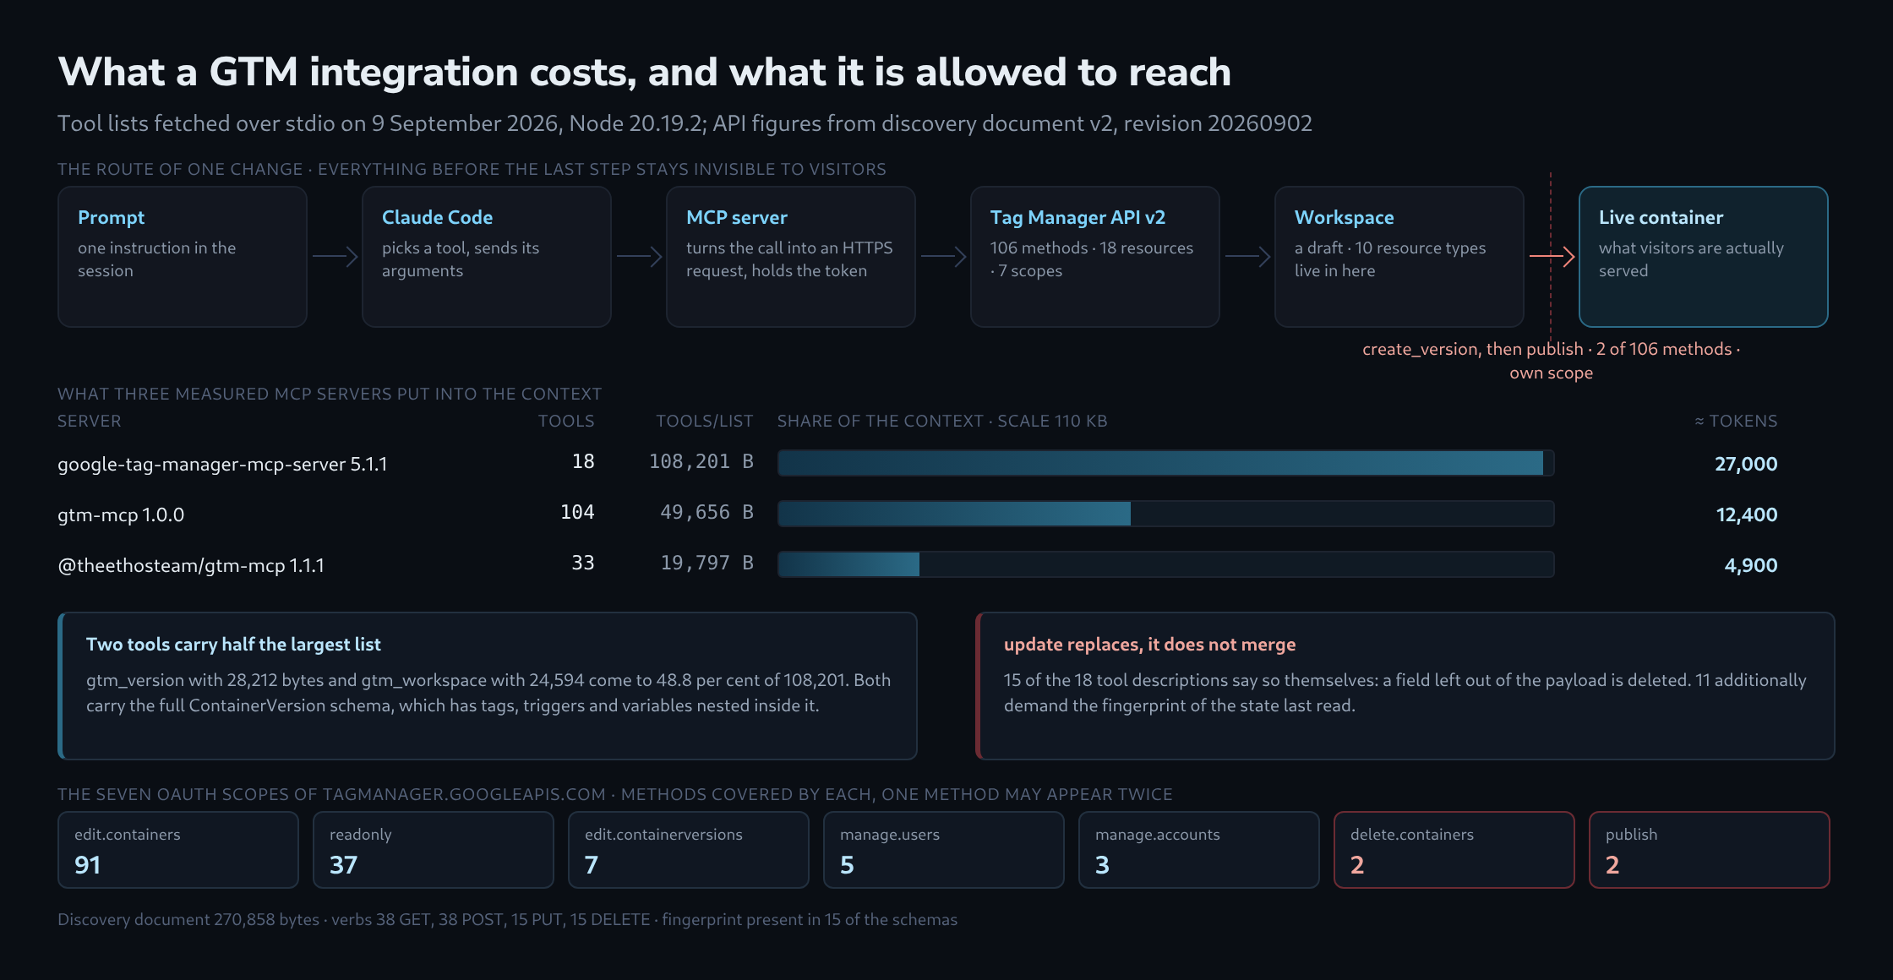The width and height of the screenshot is (1893, 980).
Task: Click 'update replaces, it does not merge' heading
Action: 1149,645
